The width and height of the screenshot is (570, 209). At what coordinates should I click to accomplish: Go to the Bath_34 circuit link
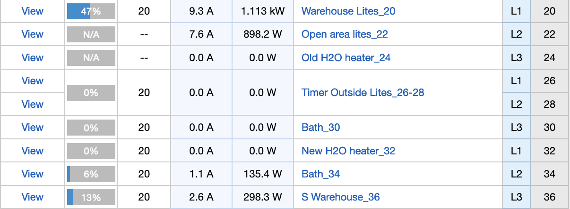click(320, 174)
